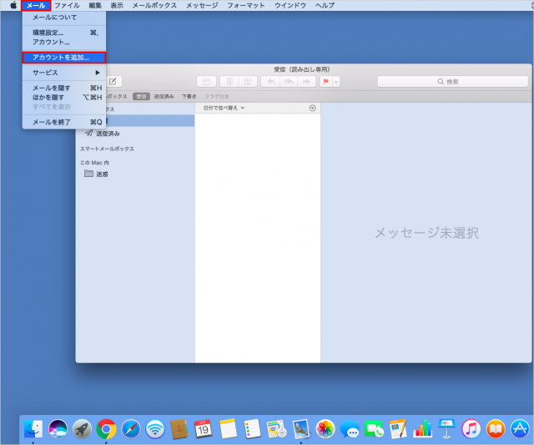Click the forward arrow toolbar icon
Image resolution: width=534 pixels, height=445 pixels.
(306, 81)
